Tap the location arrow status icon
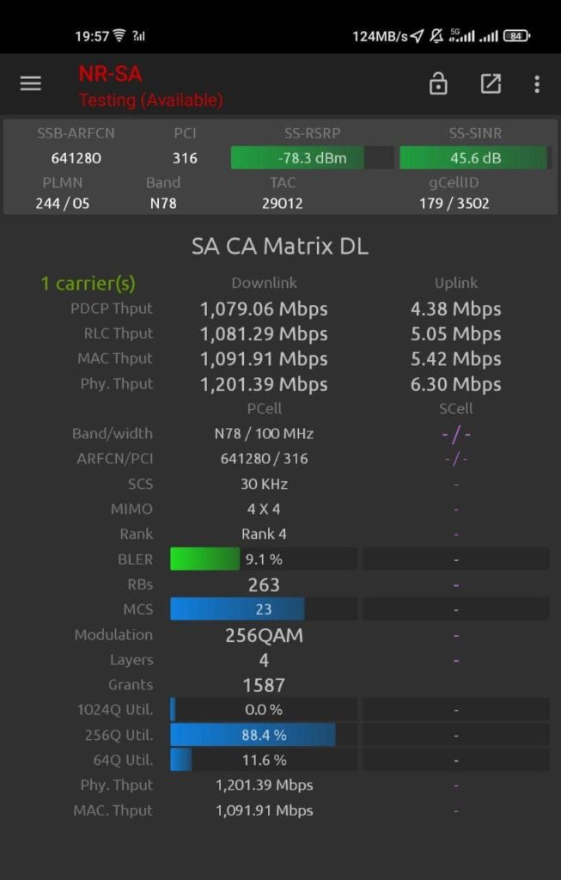Image resolution: width=561 pixels, height=880 pixels. pyautogui.click(x=417, y=35)
